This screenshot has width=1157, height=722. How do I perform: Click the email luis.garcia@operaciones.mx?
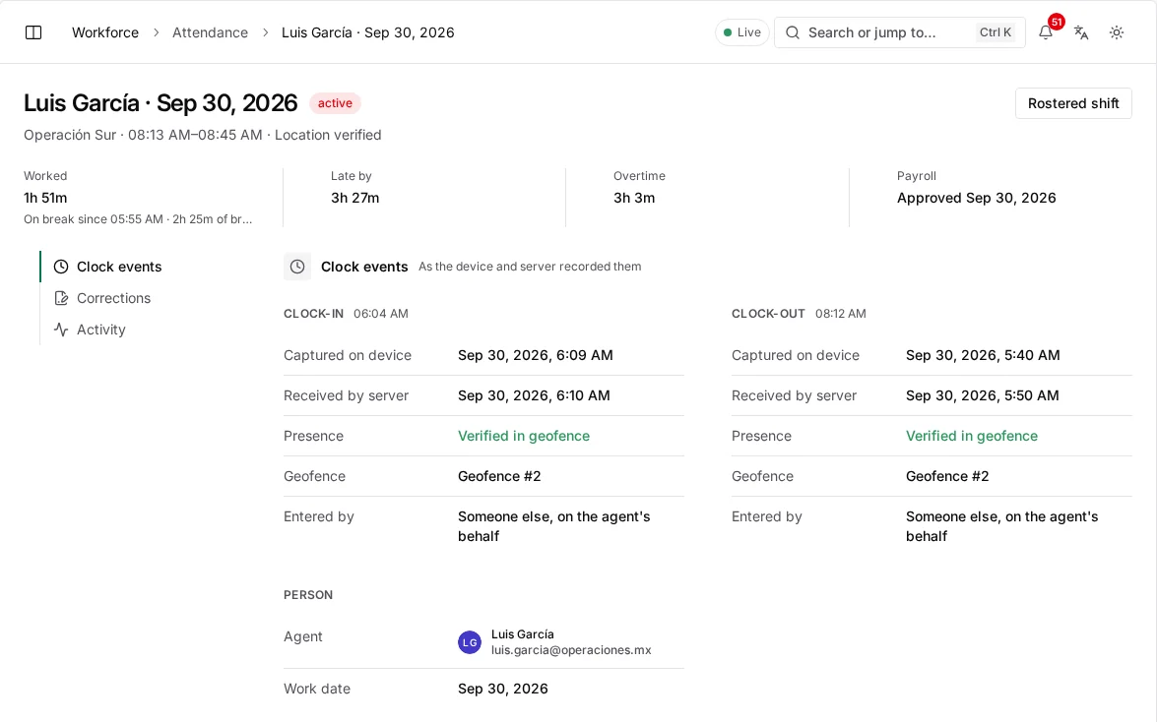pyautogui.click(x=571, y=650)
